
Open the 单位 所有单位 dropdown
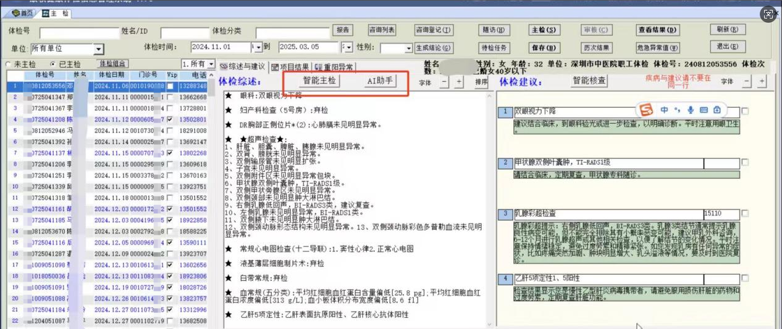pyautogui.click(x=99, y=49)
